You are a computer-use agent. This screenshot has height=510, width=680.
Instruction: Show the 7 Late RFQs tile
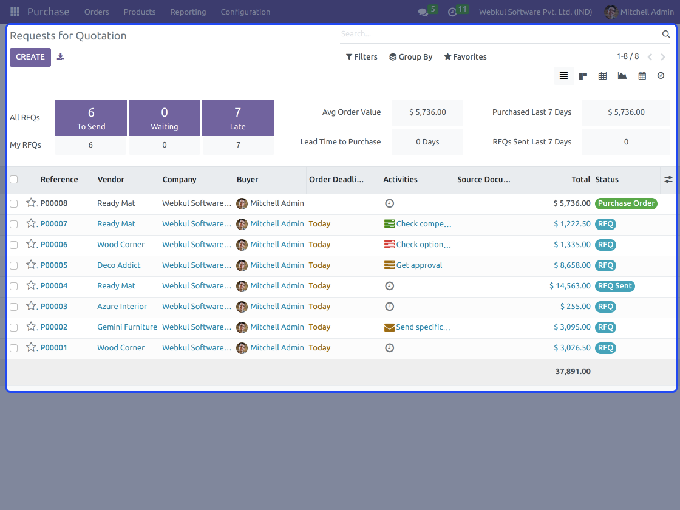click(237, 118)
